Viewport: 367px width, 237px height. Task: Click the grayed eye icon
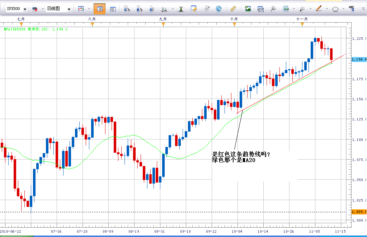click(206, 9)
